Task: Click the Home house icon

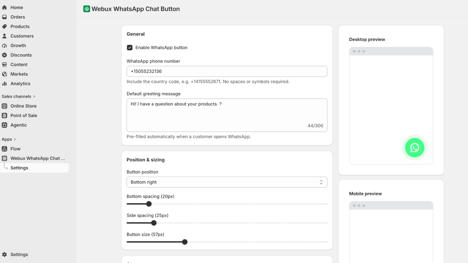Action: pos(4,8)
